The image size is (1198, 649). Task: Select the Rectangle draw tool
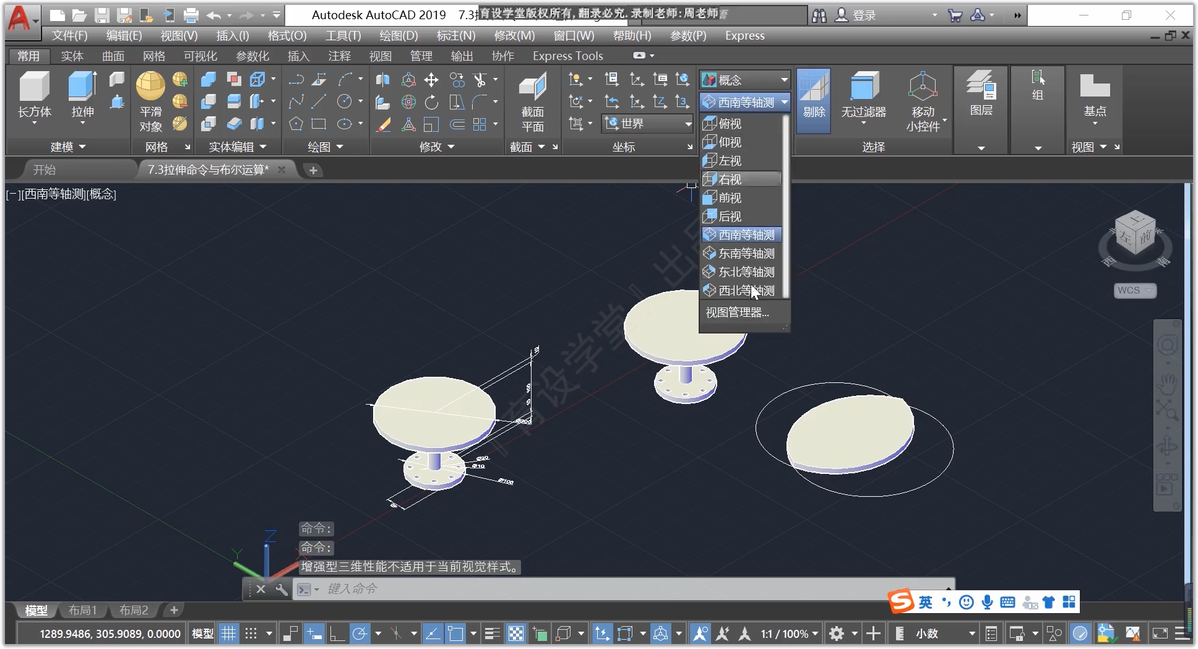coord(319,124)
